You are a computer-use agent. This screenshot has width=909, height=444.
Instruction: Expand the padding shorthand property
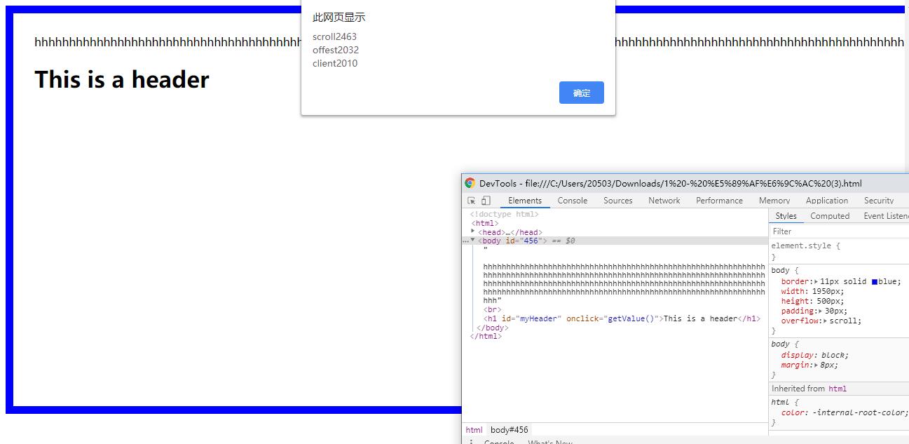[820, 311]
